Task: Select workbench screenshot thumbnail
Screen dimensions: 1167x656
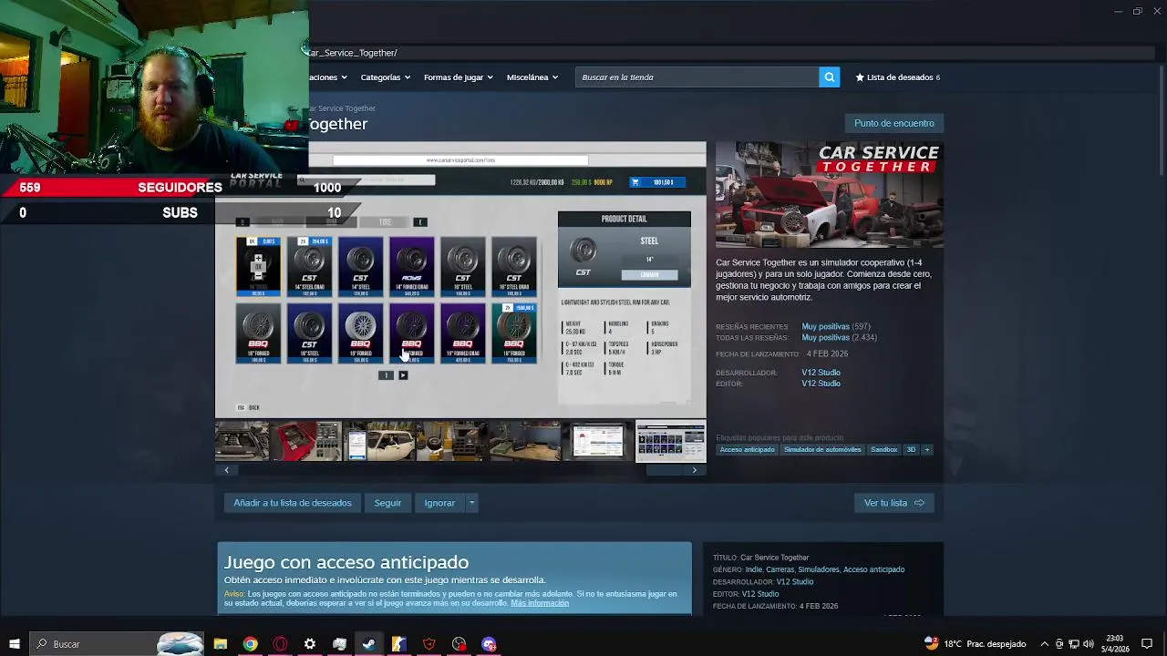Action: (x=525, y=441)
